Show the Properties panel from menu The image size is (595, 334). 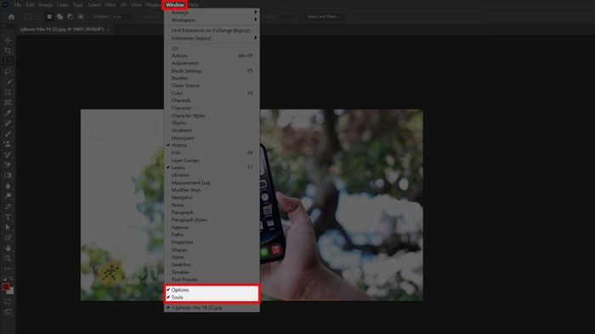pyautogui.click(x=212, y=242)
